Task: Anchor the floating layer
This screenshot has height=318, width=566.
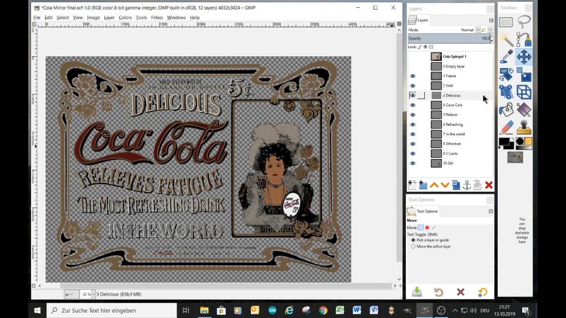Action: [467, 185]
